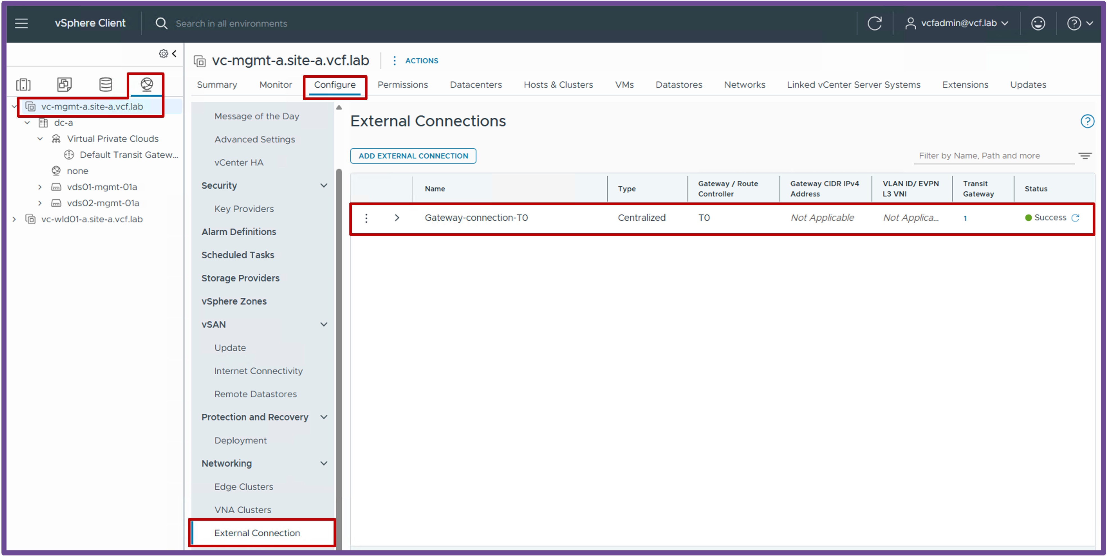This screenshot has height=556, width=1107.
Task: Open Storage Providers
Action: (x=240, y=279)
